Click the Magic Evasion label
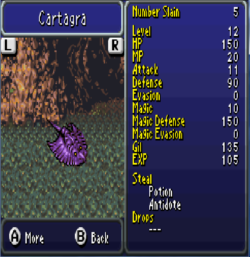This screenshot has height=257, width=250. pyautogui.click(x=158, y=134)
